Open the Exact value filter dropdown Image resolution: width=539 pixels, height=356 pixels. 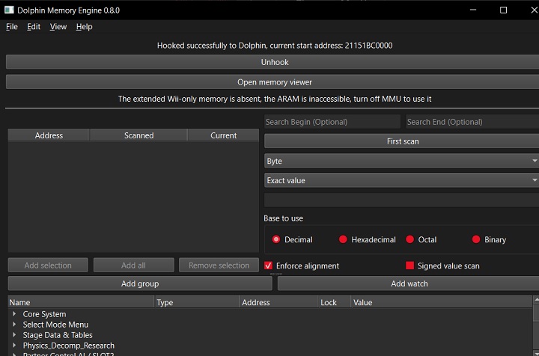pos(402,180)
